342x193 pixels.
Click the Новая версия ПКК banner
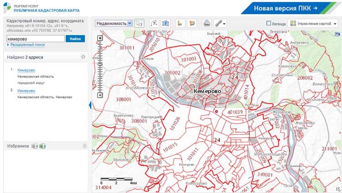pos(288,8)
